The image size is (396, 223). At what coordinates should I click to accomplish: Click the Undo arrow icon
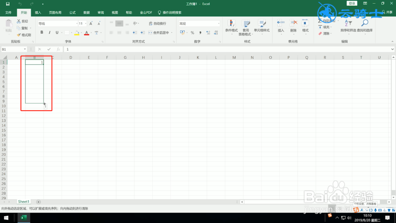click(x=20, y=4)
